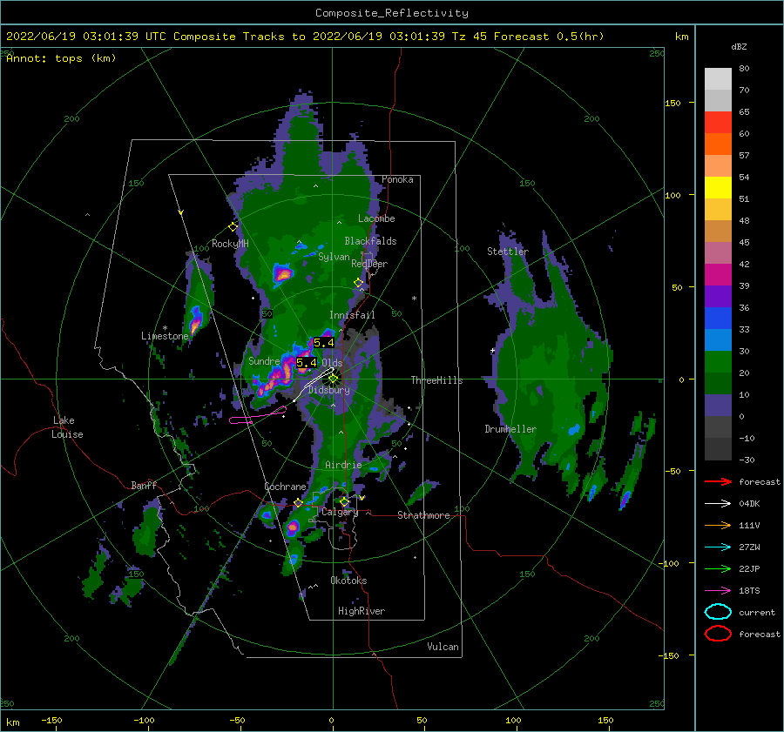Click the Innisfail label

pyautogui.click(x=352, y=315)
